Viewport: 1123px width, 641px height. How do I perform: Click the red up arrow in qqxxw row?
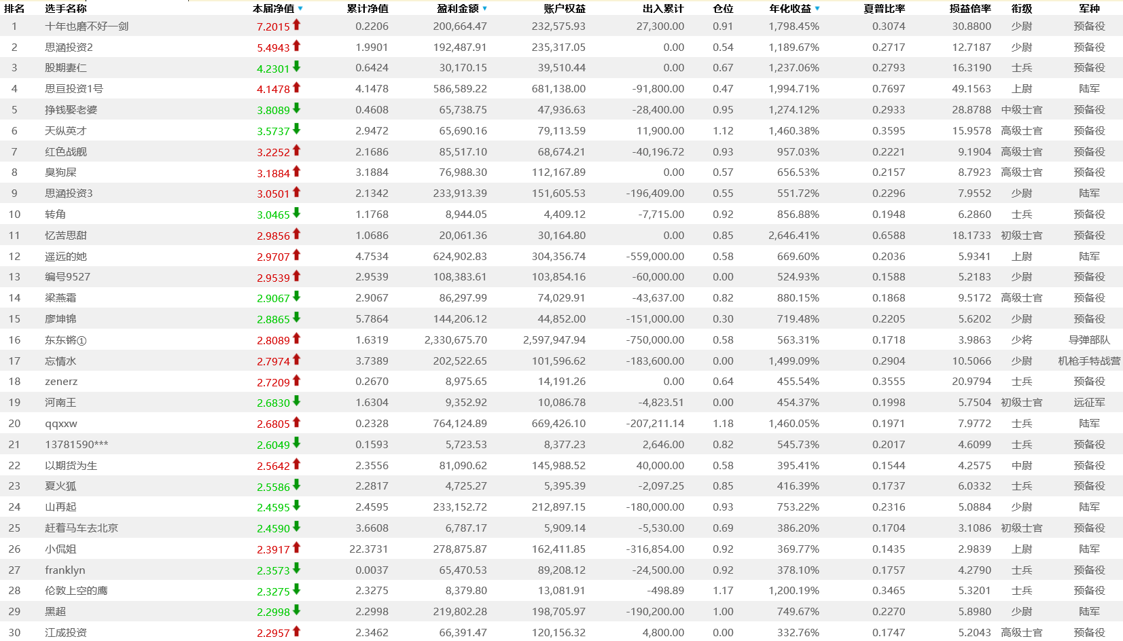coord(296,422)
